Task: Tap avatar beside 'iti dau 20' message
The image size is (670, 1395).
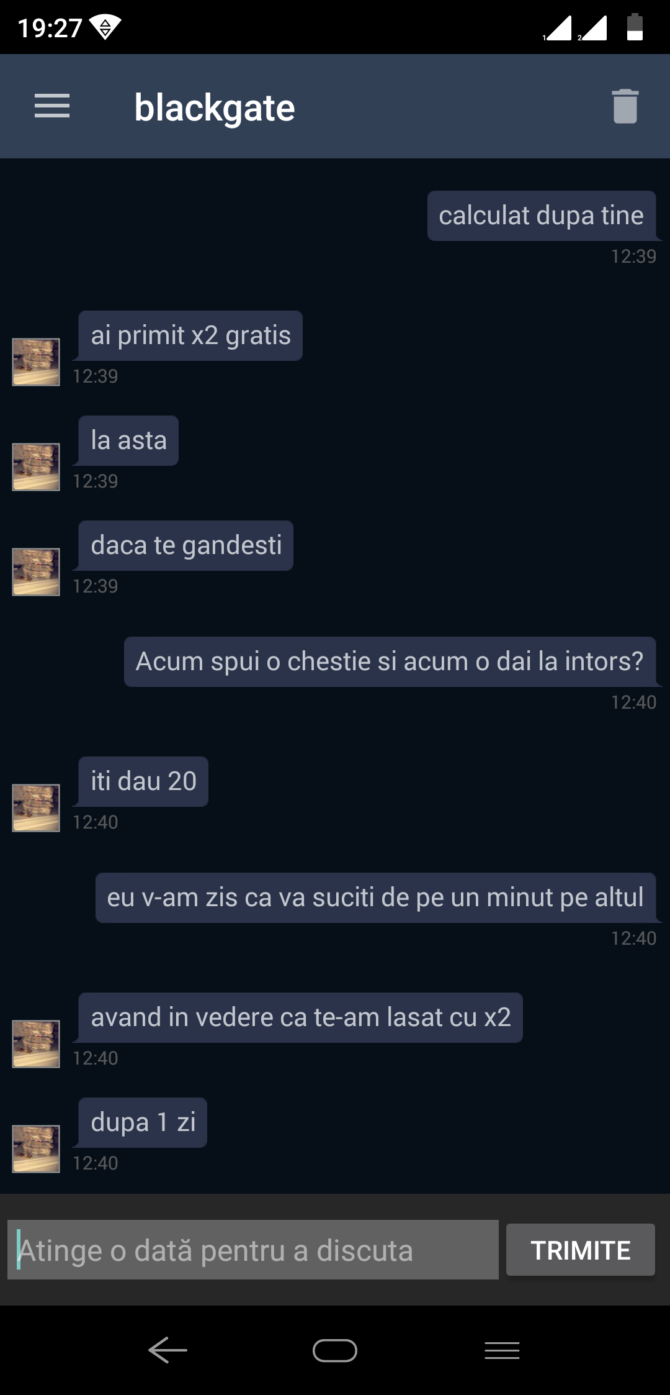Action: (36, 808)
